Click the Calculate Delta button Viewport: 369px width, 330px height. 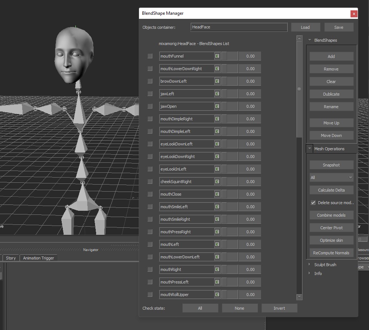point(331,190)
